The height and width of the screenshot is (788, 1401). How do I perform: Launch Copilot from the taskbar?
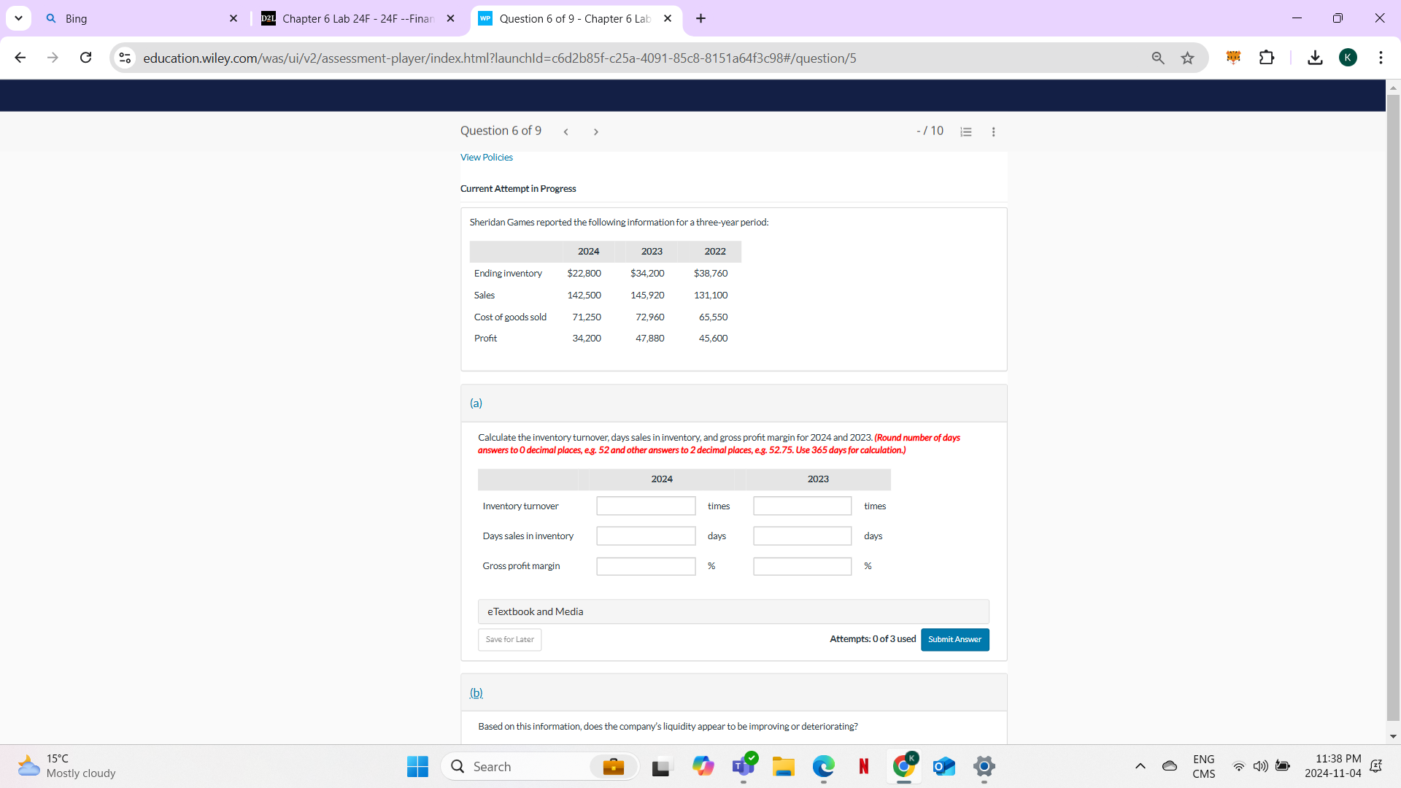tap(703, 767)
